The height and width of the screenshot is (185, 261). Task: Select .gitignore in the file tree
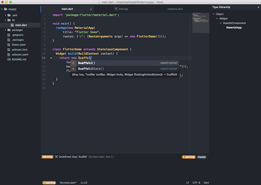[x=17, y=35]
